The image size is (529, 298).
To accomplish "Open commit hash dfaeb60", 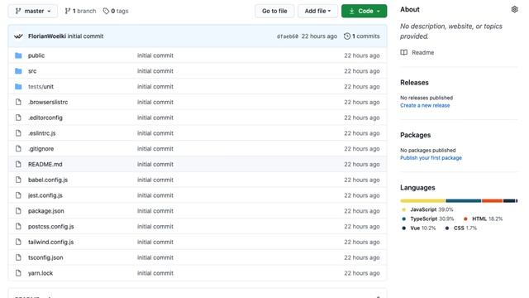I will click(288, 36).
